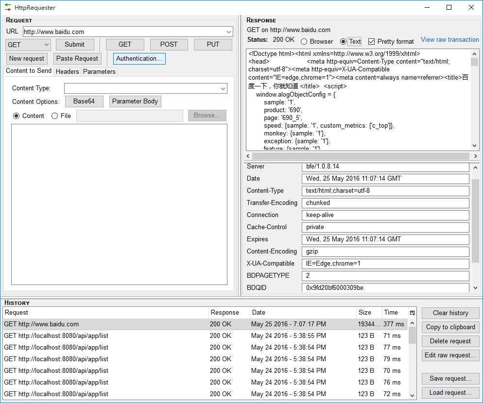Image resolution: width=483 pixels, height=403 pixels.
Task: Sort history by Response column header
Action: point(229,313)
